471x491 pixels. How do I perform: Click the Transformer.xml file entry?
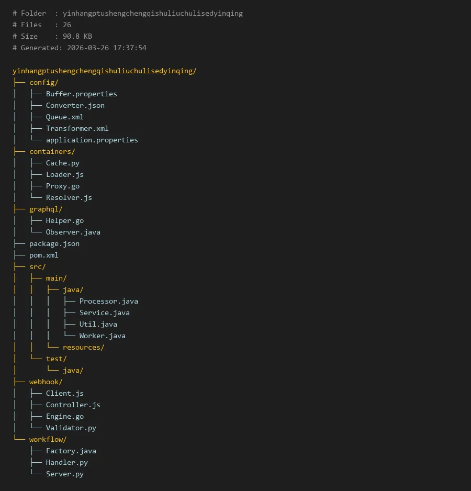tap(77, 128)
